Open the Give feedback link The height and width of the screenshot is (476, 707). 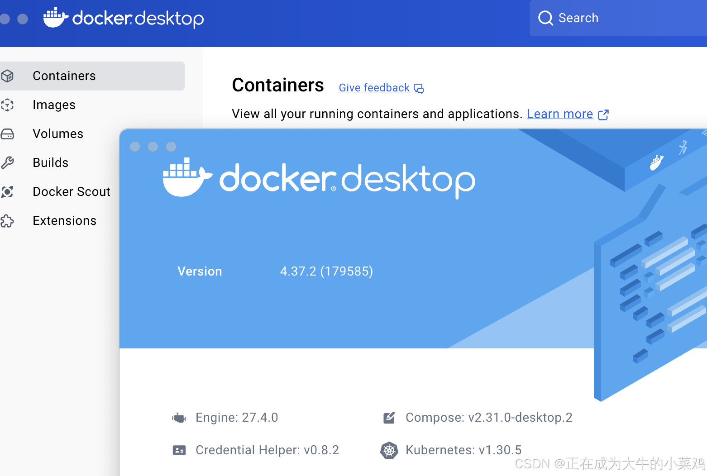pos(374,88)
